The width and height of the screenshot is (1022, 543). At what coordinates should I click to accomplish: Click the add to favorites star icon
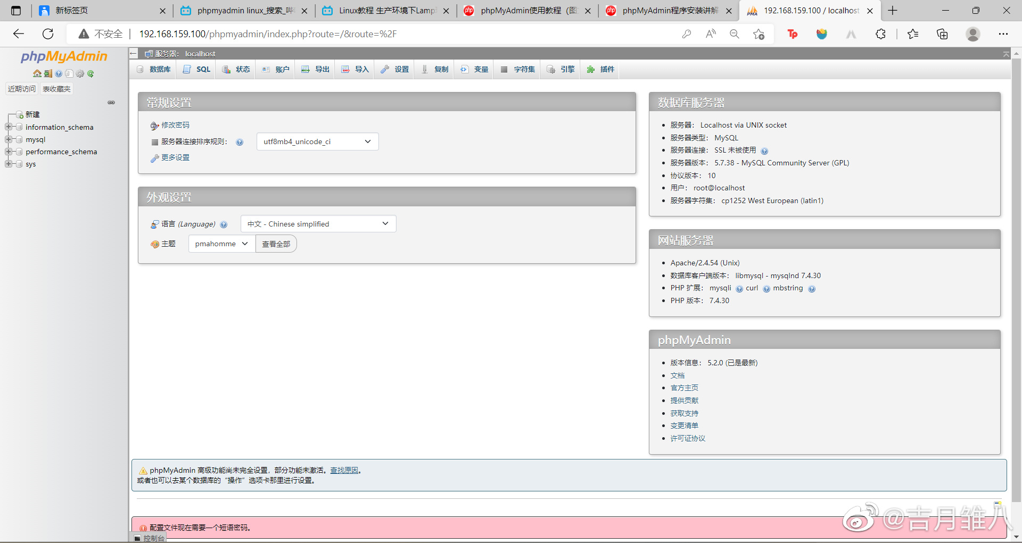(759, 34)
